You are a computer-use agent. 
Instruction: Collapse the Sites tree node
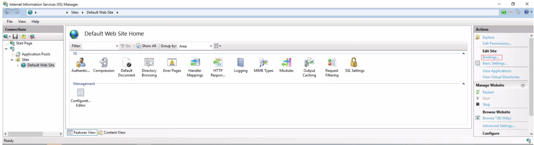(x=12, y=60)
